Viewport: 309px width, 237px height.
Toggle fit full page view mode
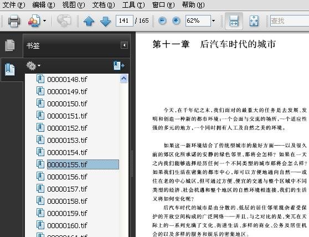254,21
